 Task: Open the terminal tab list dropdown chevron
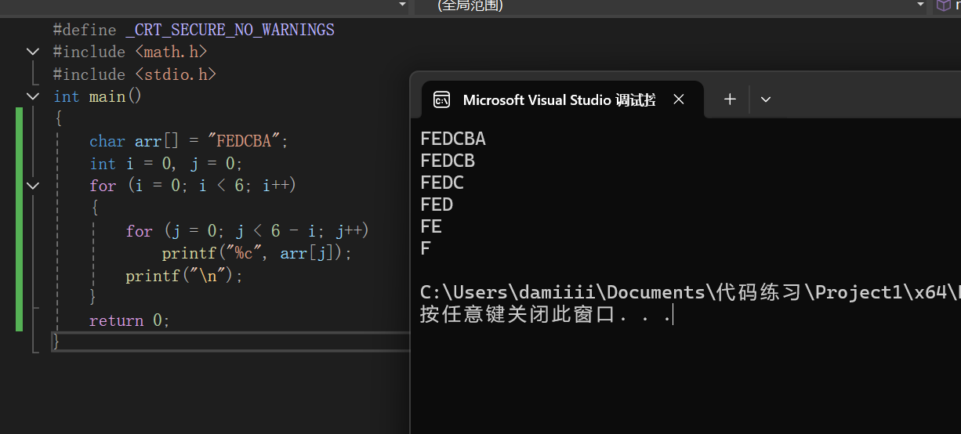pyautogui.click(x=766, y=99)
